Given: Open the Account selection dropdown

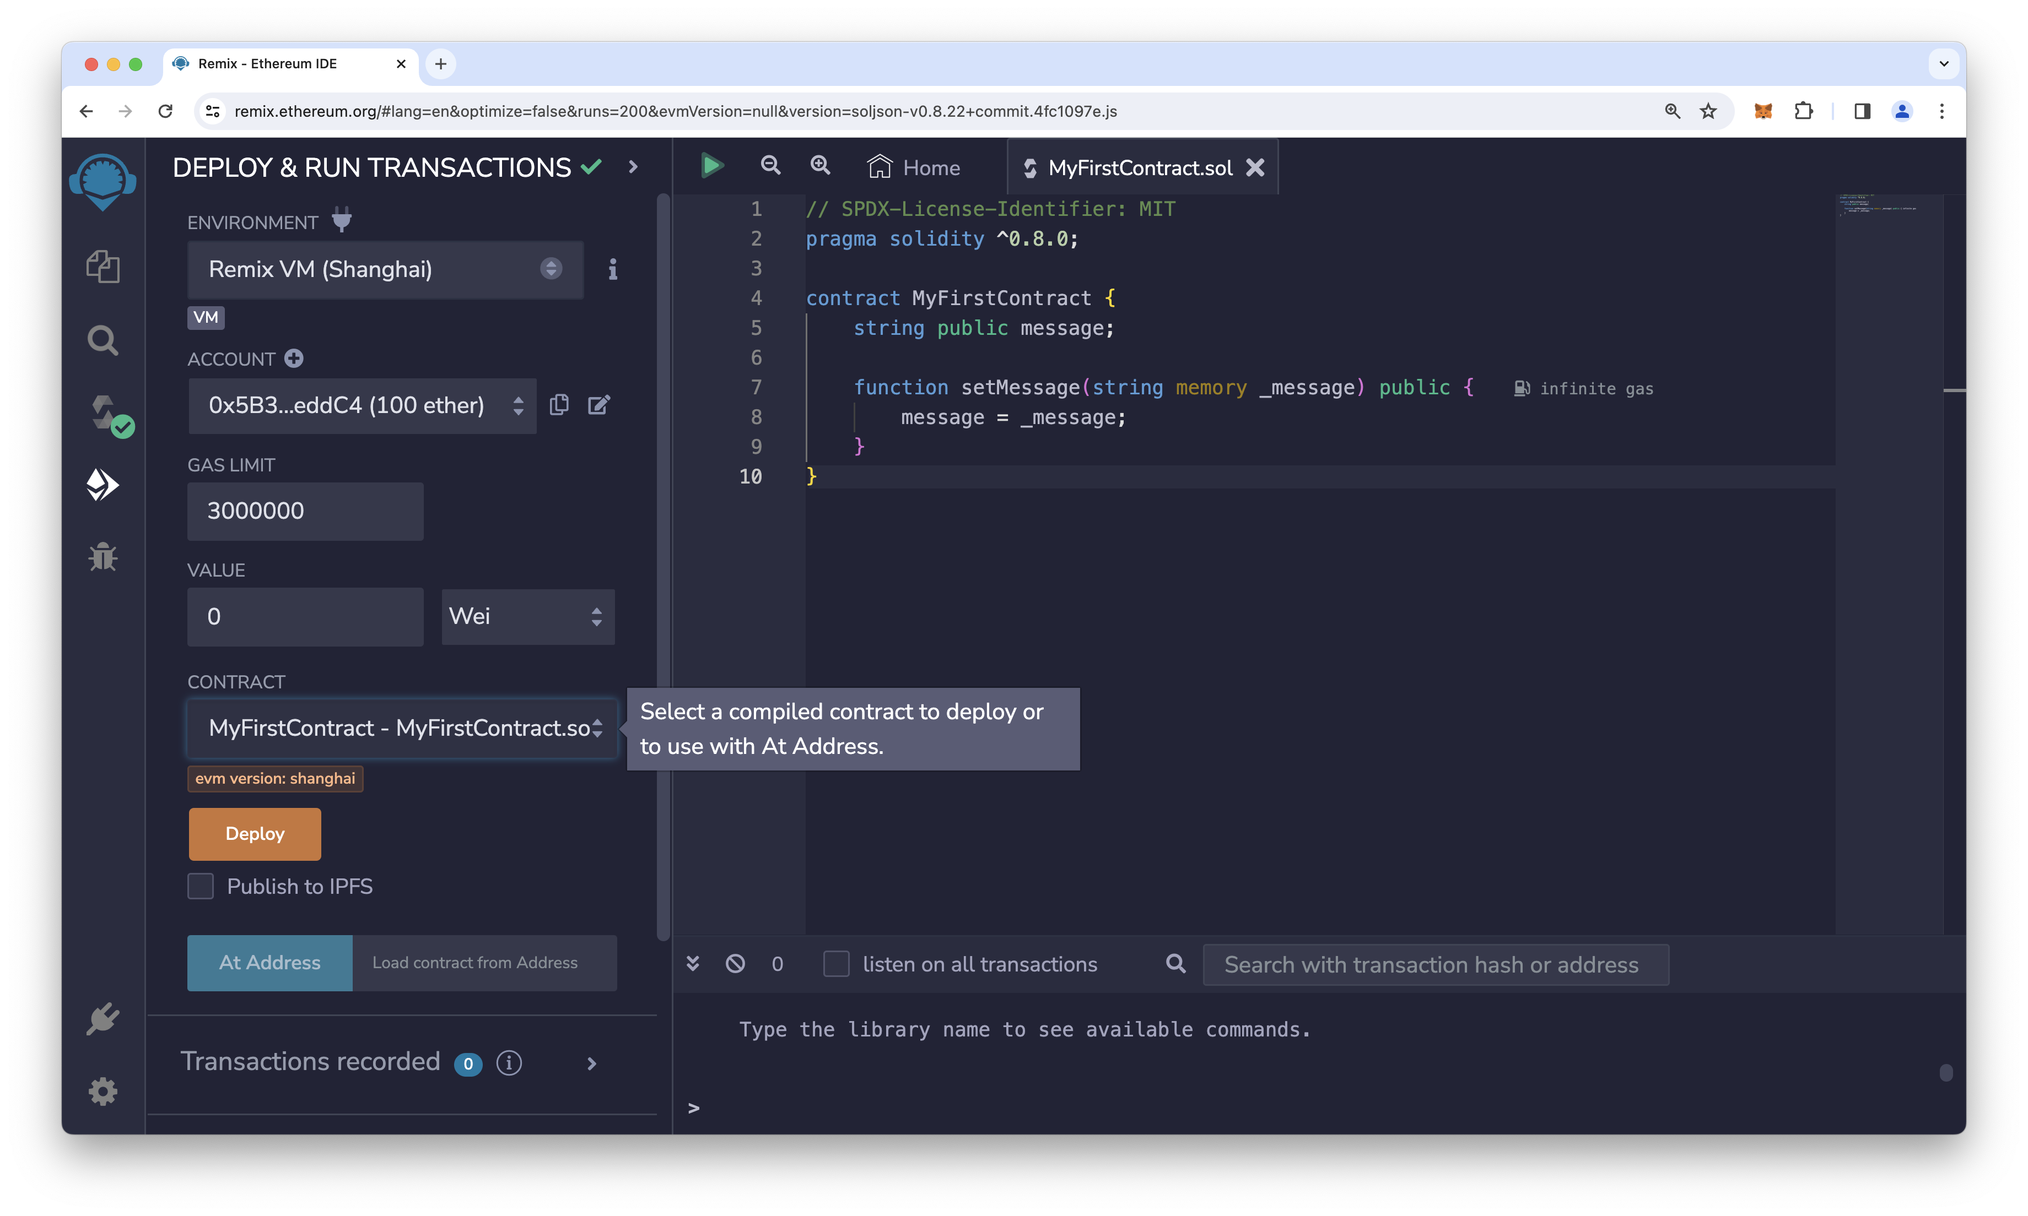Looking at the screenshot, I should click(362, 405).
